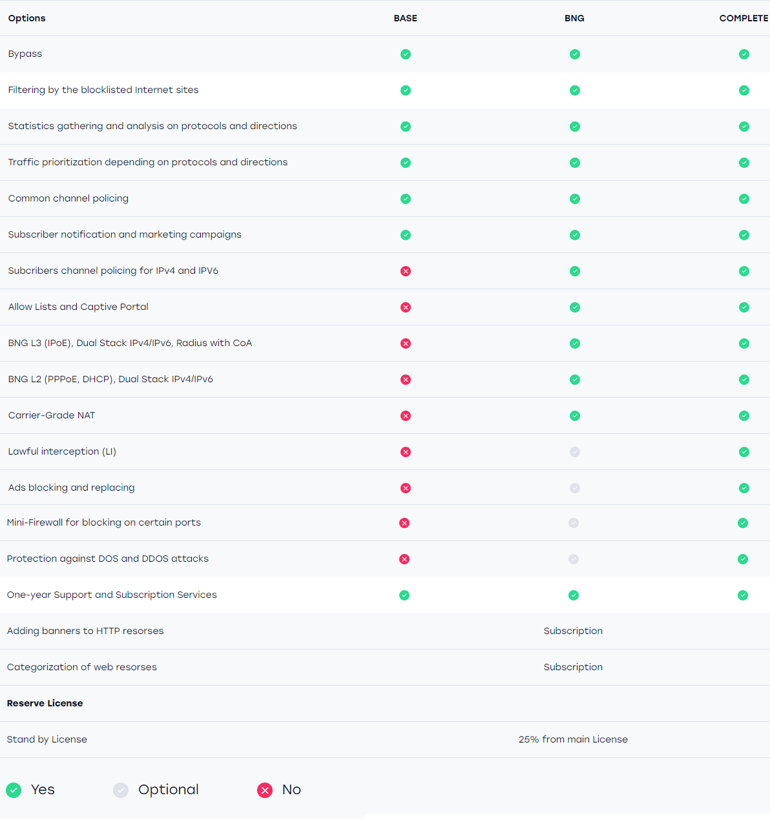The image size is (770, 820).
Task: Click green check for Ads blocking under COMPLETE
Action: [x=744, y=488]
